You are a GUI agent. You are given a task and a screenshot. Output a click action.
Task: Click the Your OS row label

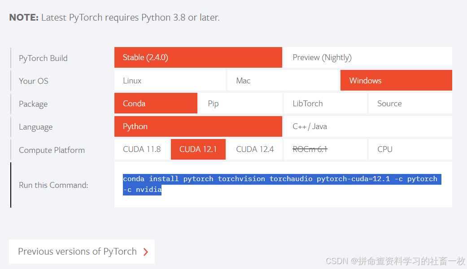point(33,81)
